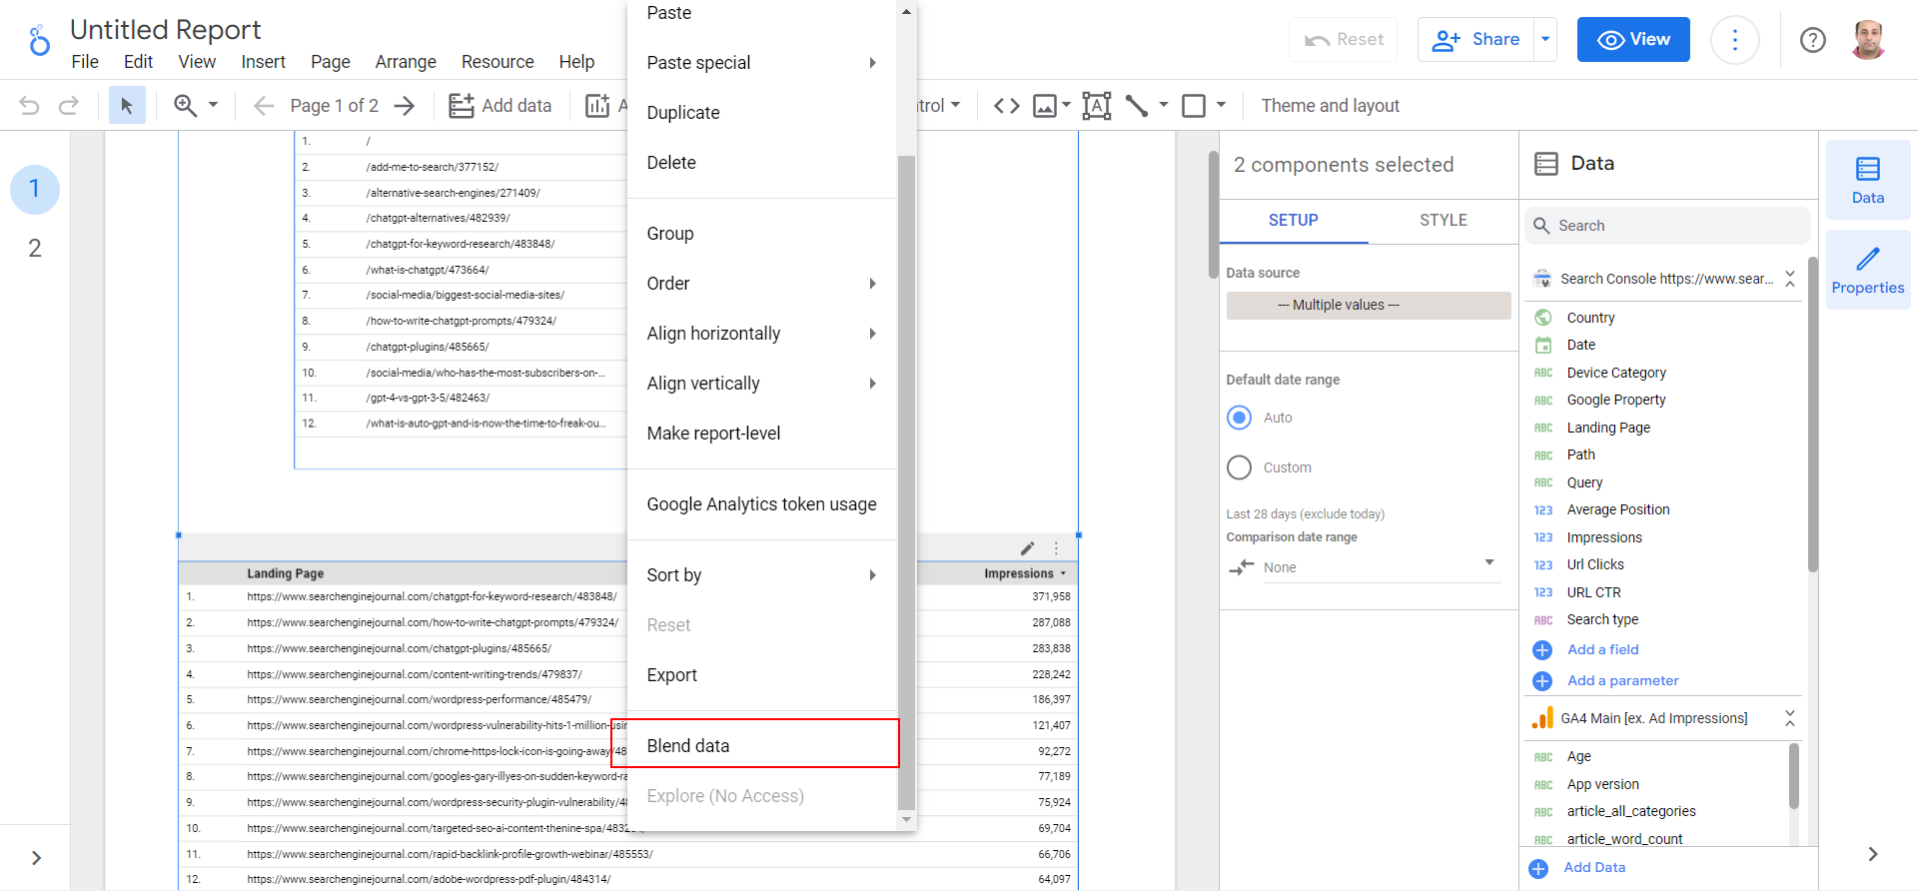Click the edit pencil on the table chart

(x=1027, y=548)
